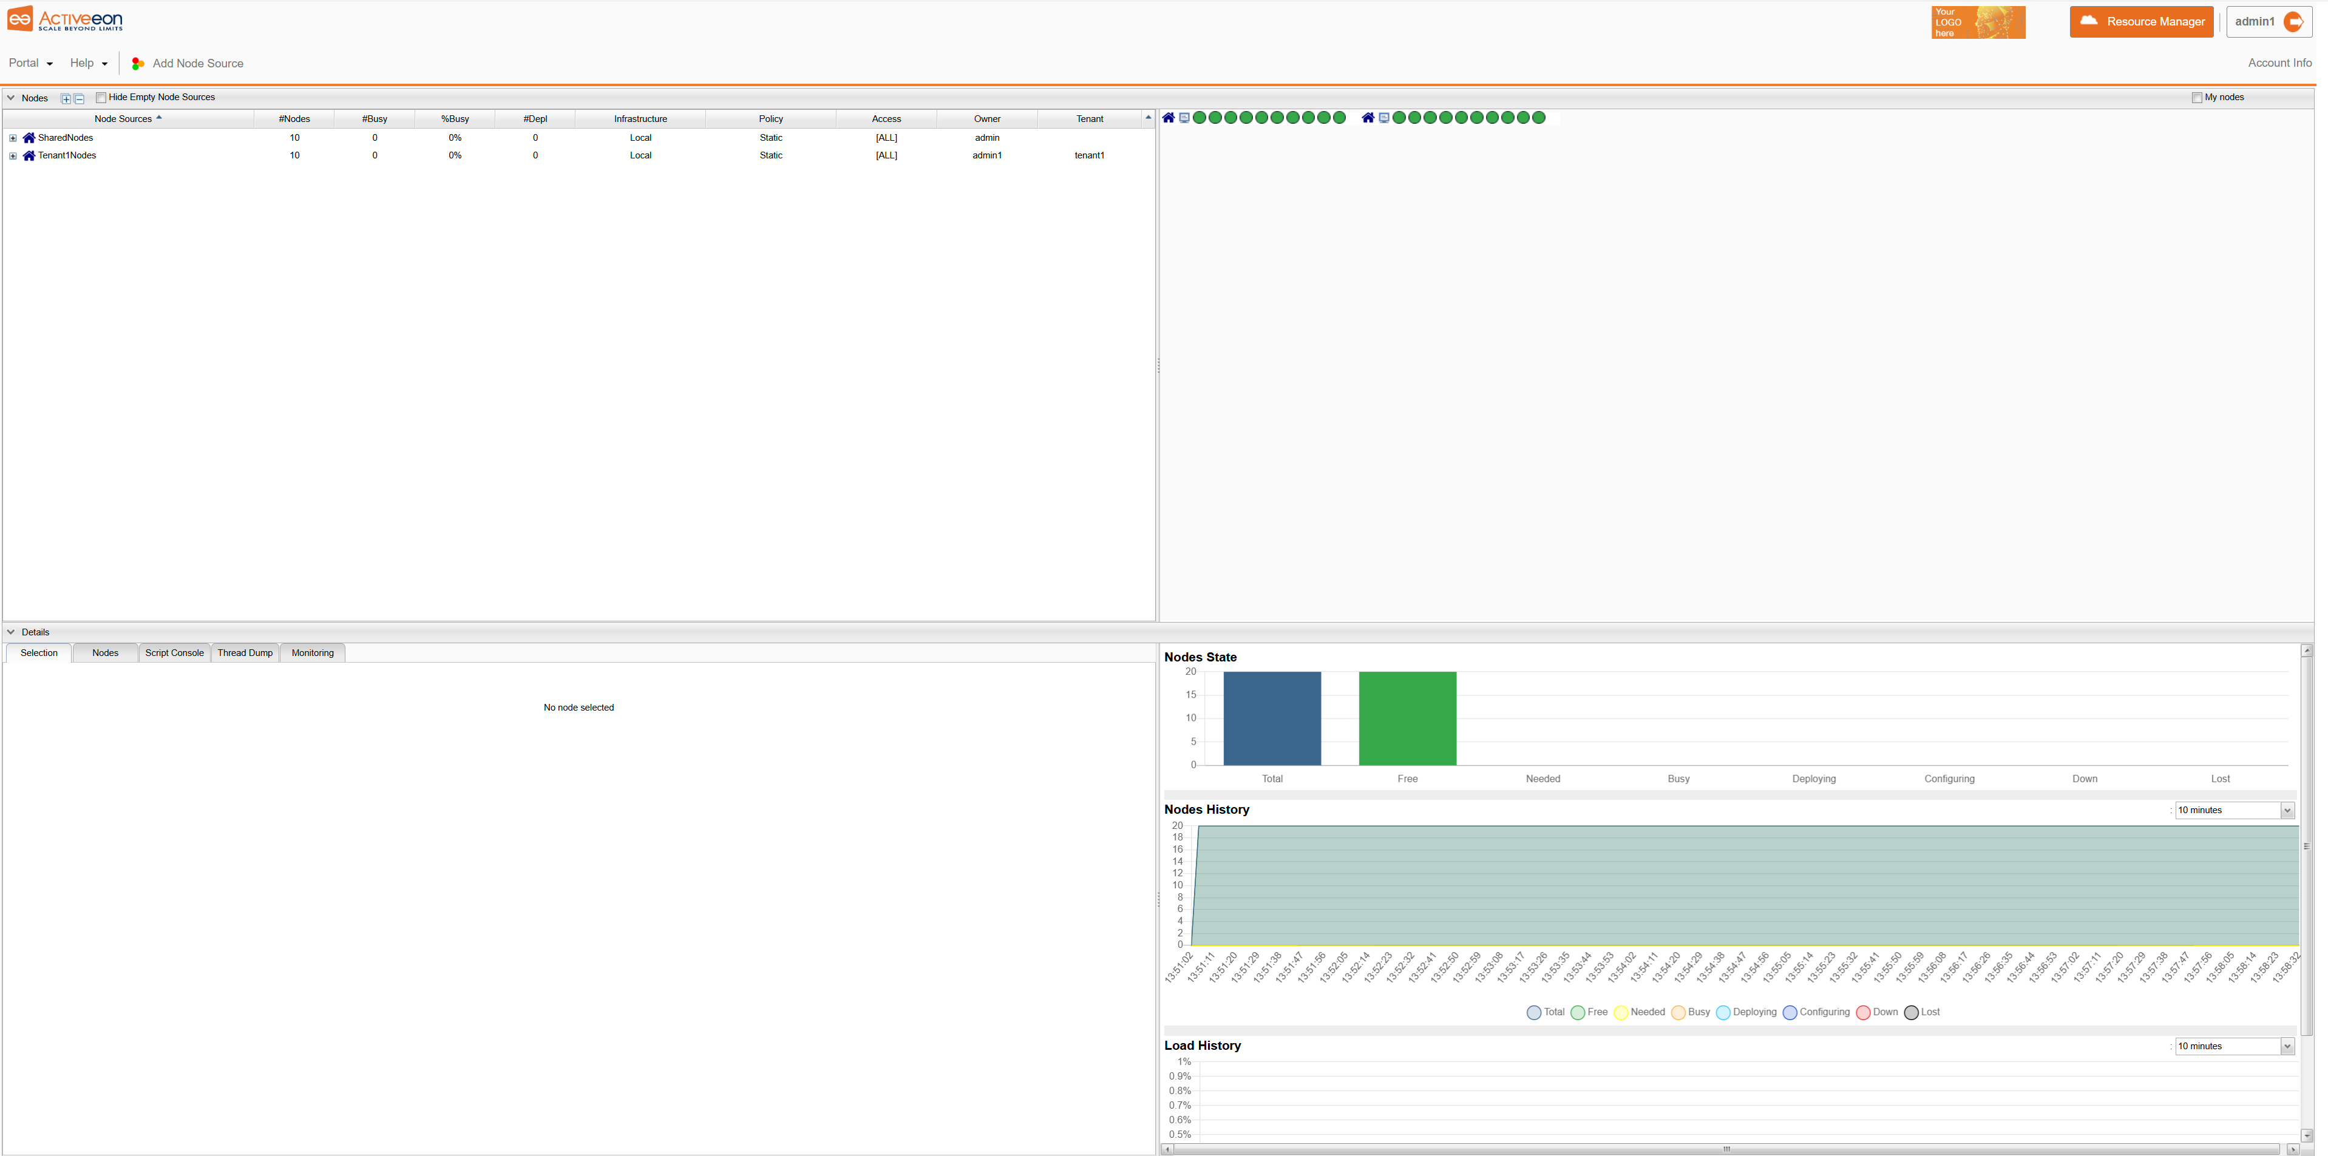The height and width of the screenshot is (1156, 2328).
Task: Click first house icon in compact node view
Action: (x=1169, y=117)
